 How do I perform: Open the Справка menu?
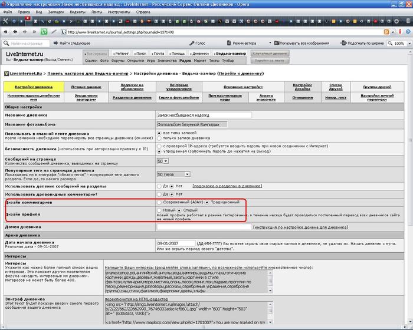(143, 12)
